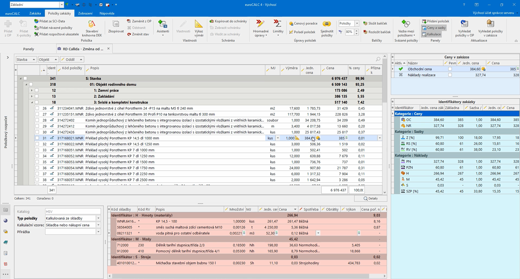Toggle Pevná checkbox for Obchodní cena

450,69
